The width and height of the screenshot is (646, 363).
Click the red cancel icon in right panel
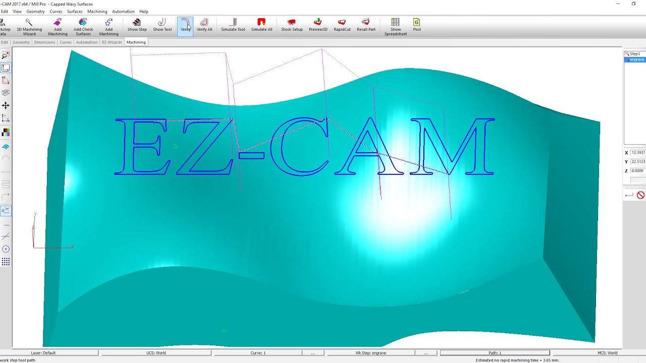tap(640, 195)
